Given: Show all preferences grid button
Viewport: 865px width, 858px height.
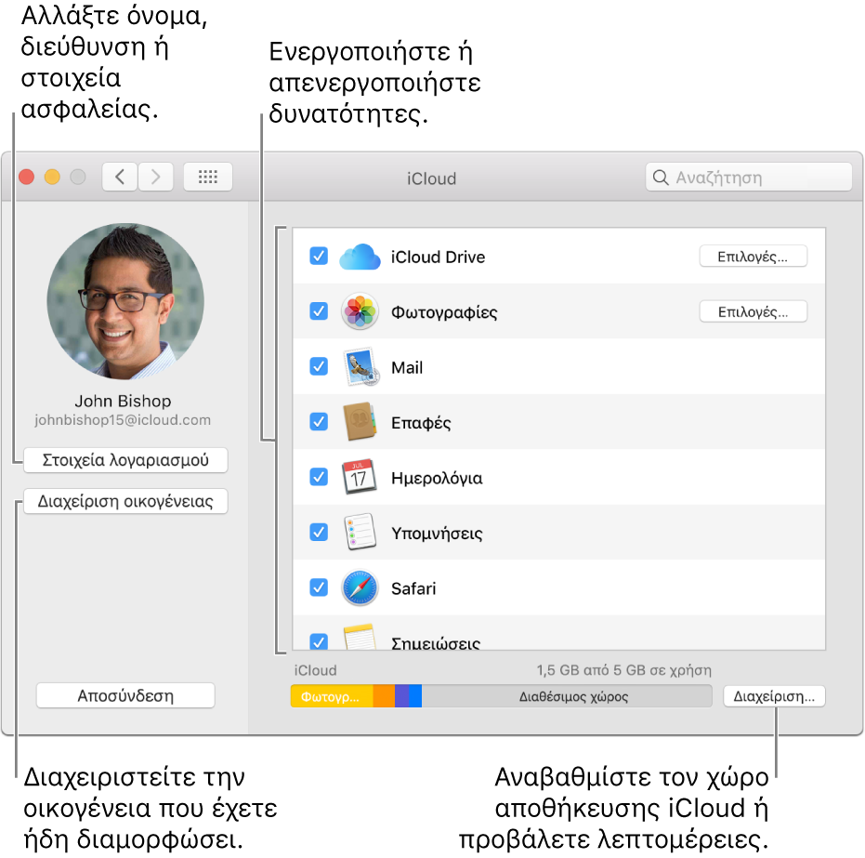Looking at the screenshot, I should click(208, 178).
